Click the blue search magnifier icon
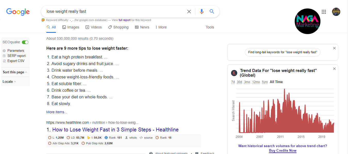This screenshot has height=154, width=348. [x=212, y=12]
